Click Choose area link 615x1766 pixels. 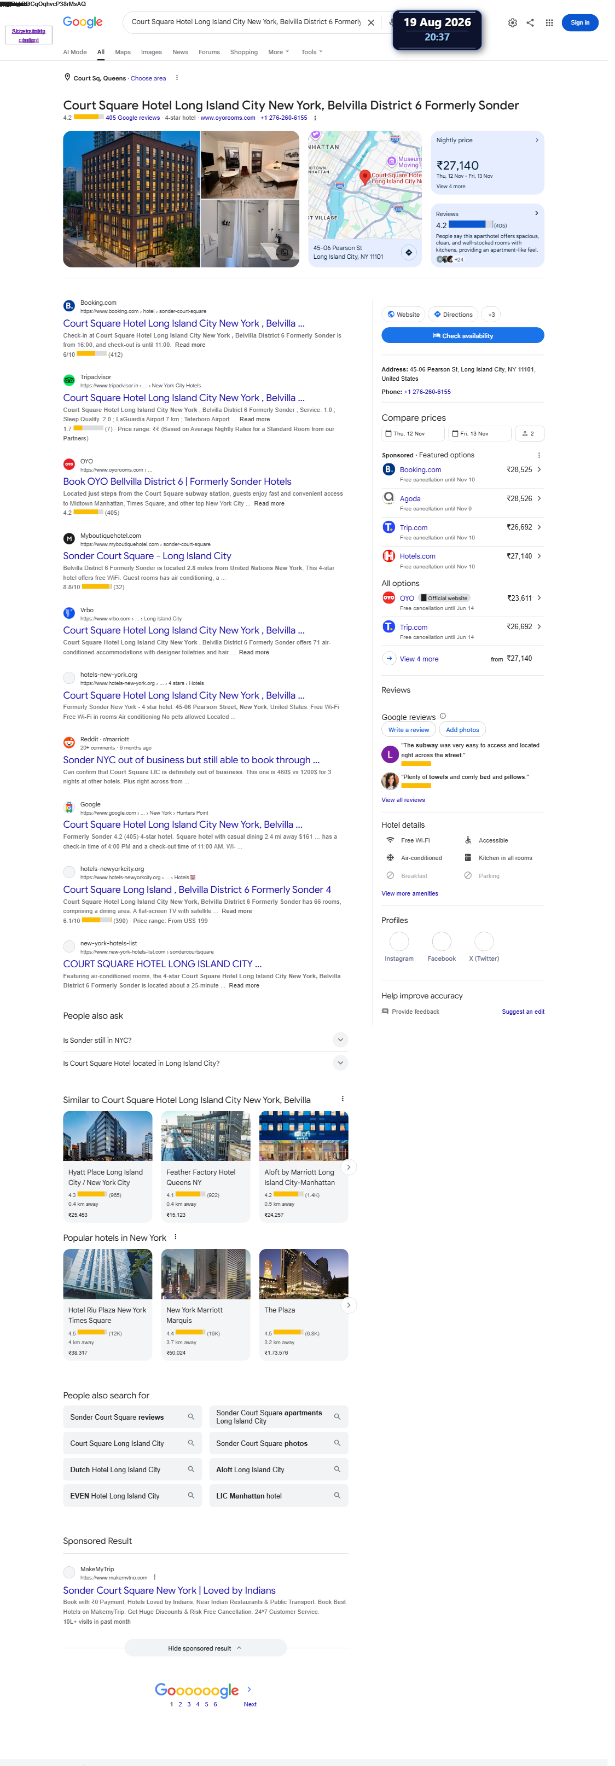tap(148, 78)
